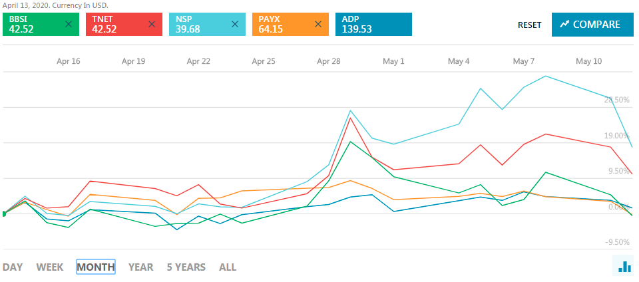Image resolution: width=639 pixels, height=282 pixels.
Task: Click the ADP 139.53 ticker chip
Action: [373, 25]
